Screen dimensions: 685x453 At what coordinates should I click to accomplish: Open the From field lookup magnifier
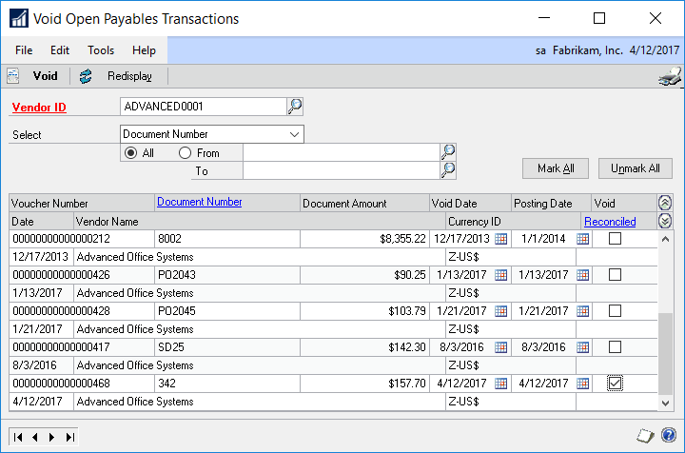click(448, 152)
